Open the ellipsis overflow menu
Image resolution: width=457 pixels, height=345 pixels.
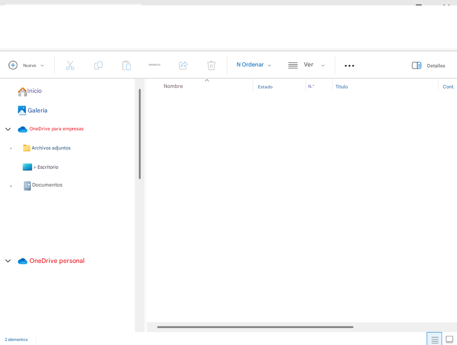coord(349,65)
